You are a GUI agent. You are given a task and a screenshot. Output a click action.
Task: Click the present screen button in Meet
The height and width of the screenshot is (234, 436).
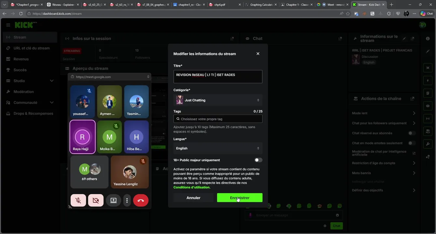[x=113, y=201]
